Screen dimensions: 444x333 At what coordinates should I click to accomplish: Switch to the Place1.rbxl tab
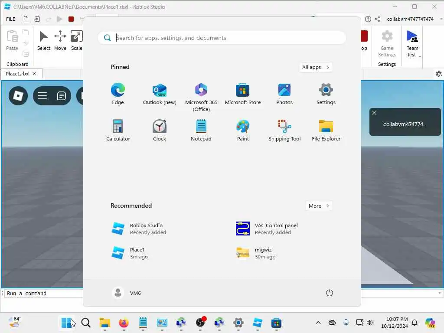click(x=17, y=74)
